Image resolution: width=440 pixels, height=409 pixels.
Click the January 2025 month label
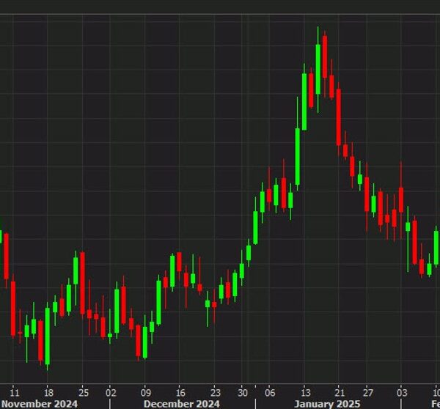pos(323,403)
